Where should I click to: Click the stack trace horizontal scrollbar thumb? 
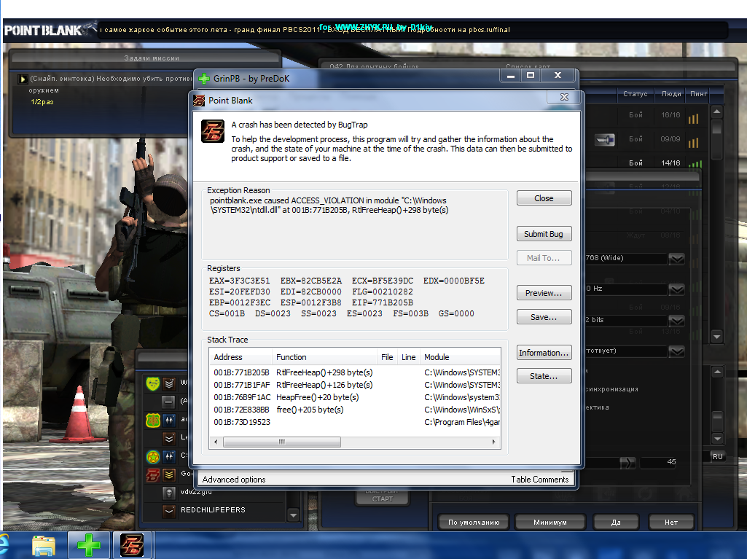[282, 442]
